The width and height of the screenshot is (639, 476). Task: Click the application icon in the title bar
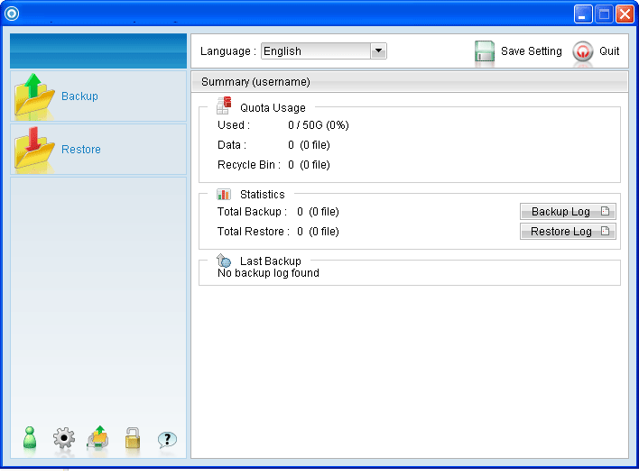click(13, 14)
